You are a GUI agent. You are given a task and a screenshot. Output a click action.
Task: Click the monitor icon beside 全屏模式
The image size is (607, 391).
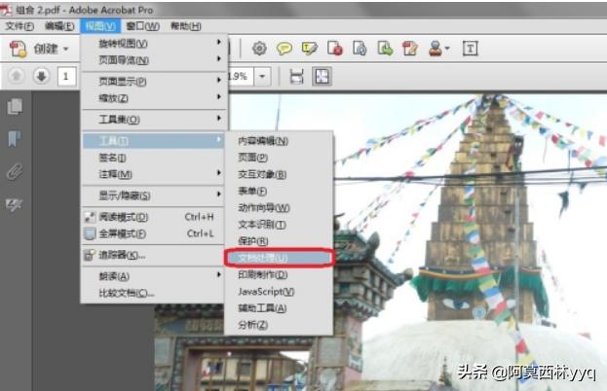(90, 233)
